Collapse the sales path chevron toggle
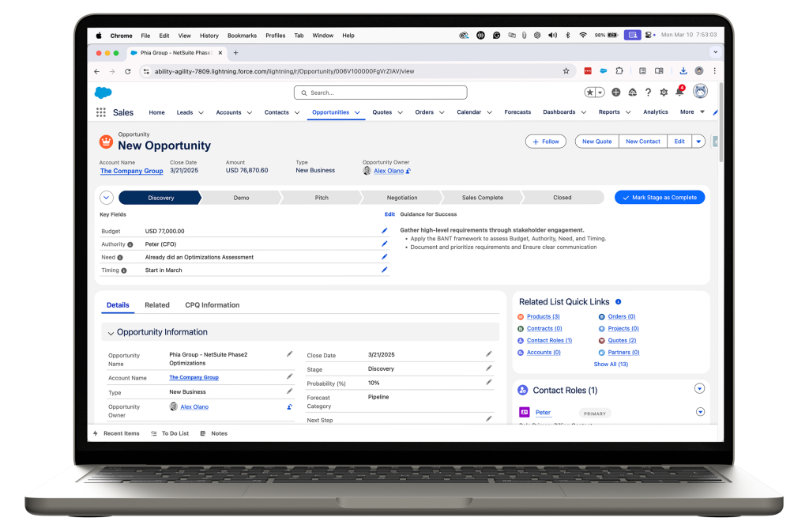This screenshot has height=529, width=809. tap(107, 198)
